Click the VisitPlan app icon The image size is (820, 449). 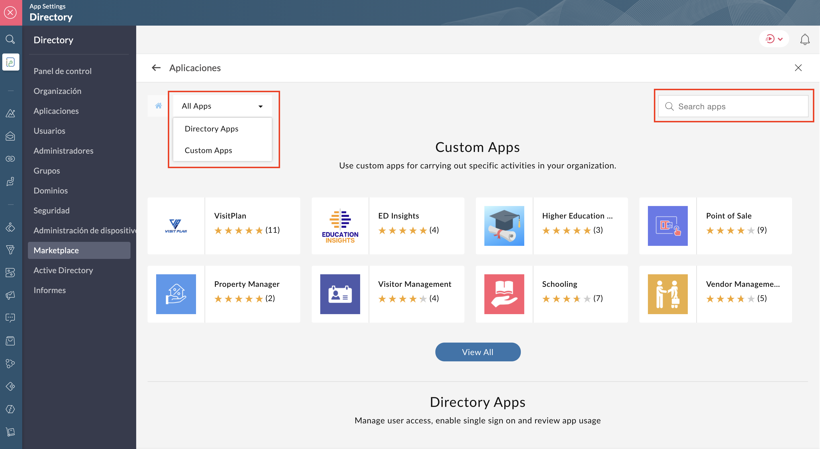point(176,226)
